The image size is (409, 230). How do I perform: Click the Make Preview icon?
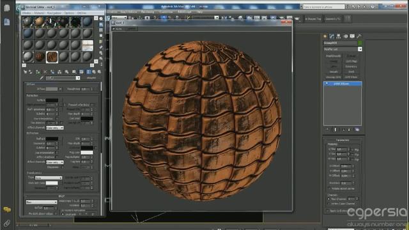click(101, 47)
